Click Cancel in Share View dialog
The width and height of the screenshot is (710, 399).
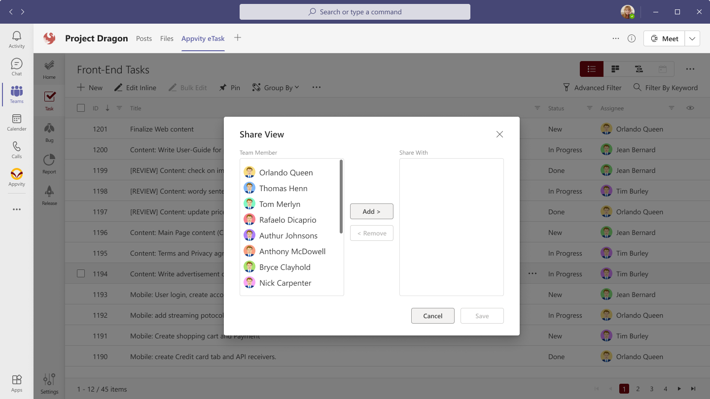[x=432, y=316]
